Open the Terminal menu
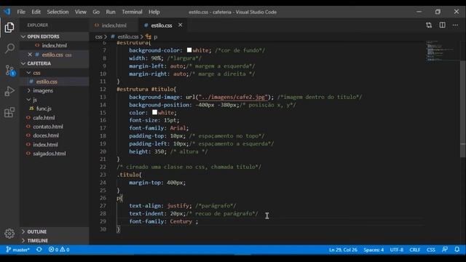The width and height of the screenshot is (466, 262). click(132, 12)
